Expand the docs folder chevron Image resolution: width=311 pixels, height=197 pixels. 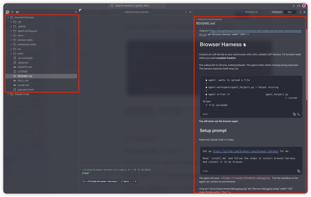tap(11, 35)
